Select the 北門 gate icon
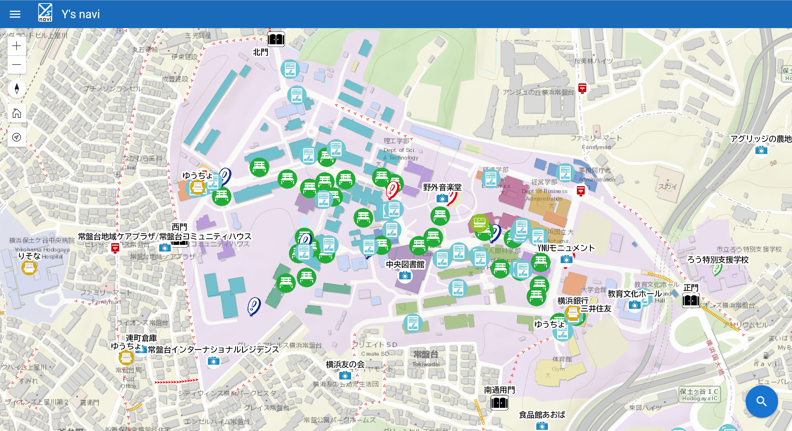Image resolution: width=792 pixels, height=431 pixels. tap(276, 39)
